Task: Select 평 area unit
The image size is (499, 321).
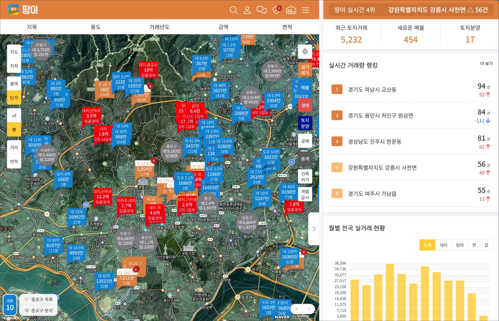Action: [x=14, y=129]
